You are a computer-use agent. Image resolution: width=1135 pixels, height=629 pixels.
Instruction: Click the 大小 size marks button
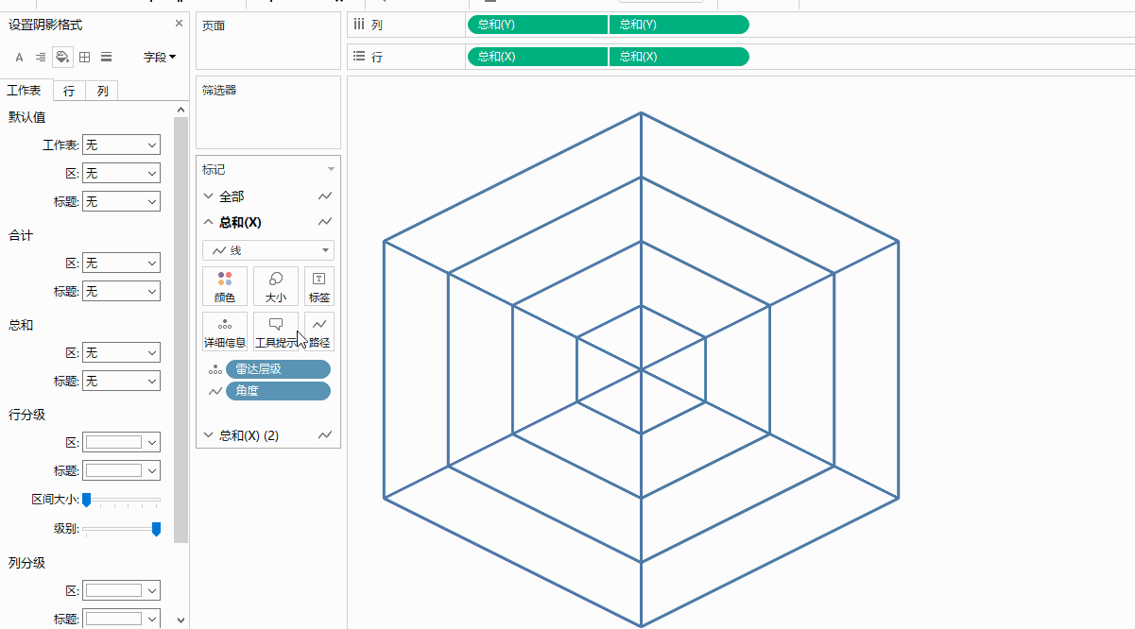[276, 286]
